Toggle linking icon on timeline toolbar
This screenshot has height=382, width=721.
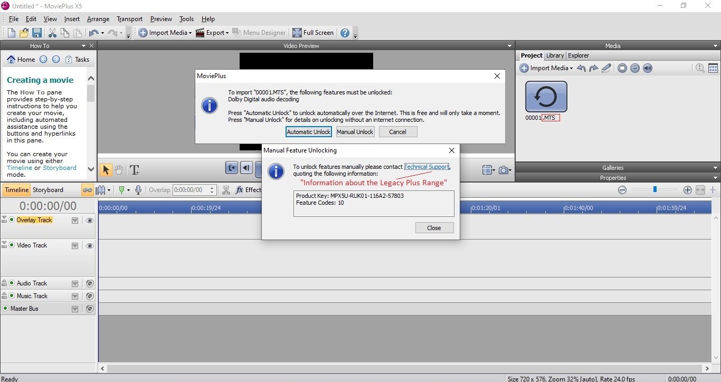click(x=87, y=190)
